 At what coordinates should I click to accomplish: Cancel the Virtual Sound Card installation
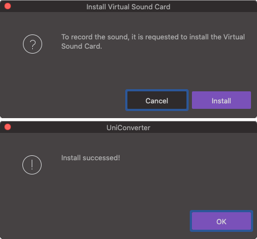[x=157, y=100]
